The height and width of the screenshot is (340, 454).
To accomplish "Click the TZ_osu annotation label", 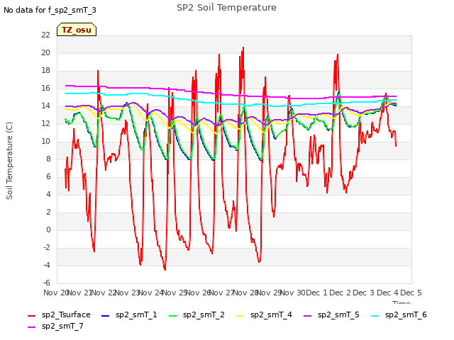I will click(x=77, y=30).
